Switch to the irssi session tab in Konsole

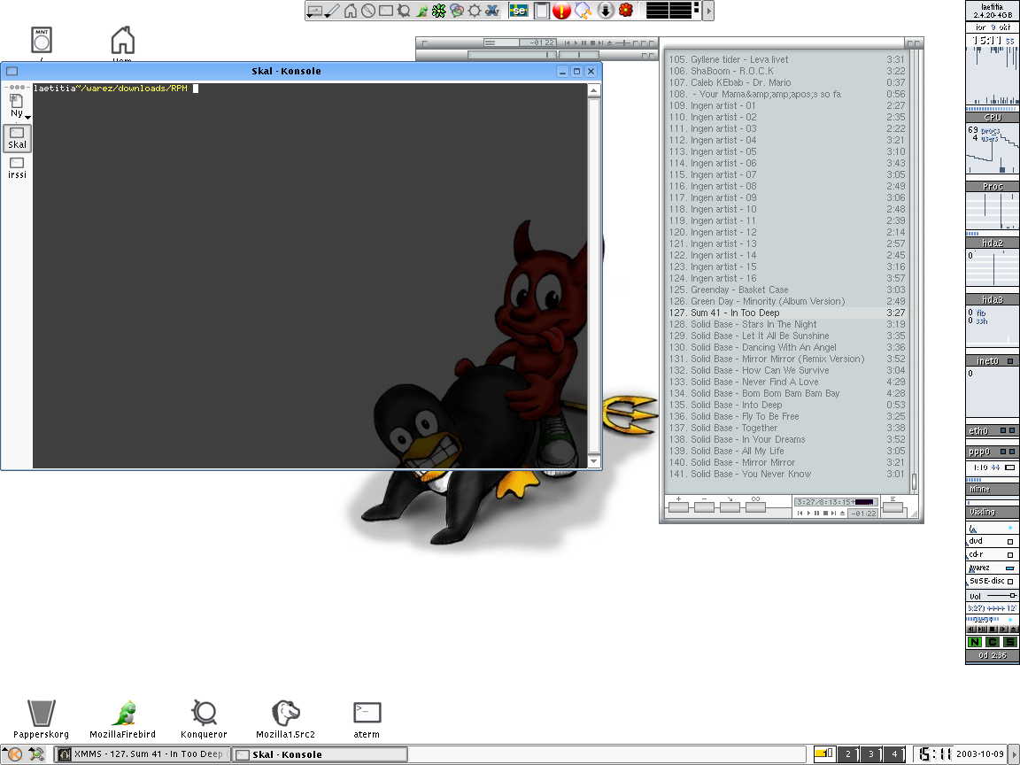(x=17, y=168)
